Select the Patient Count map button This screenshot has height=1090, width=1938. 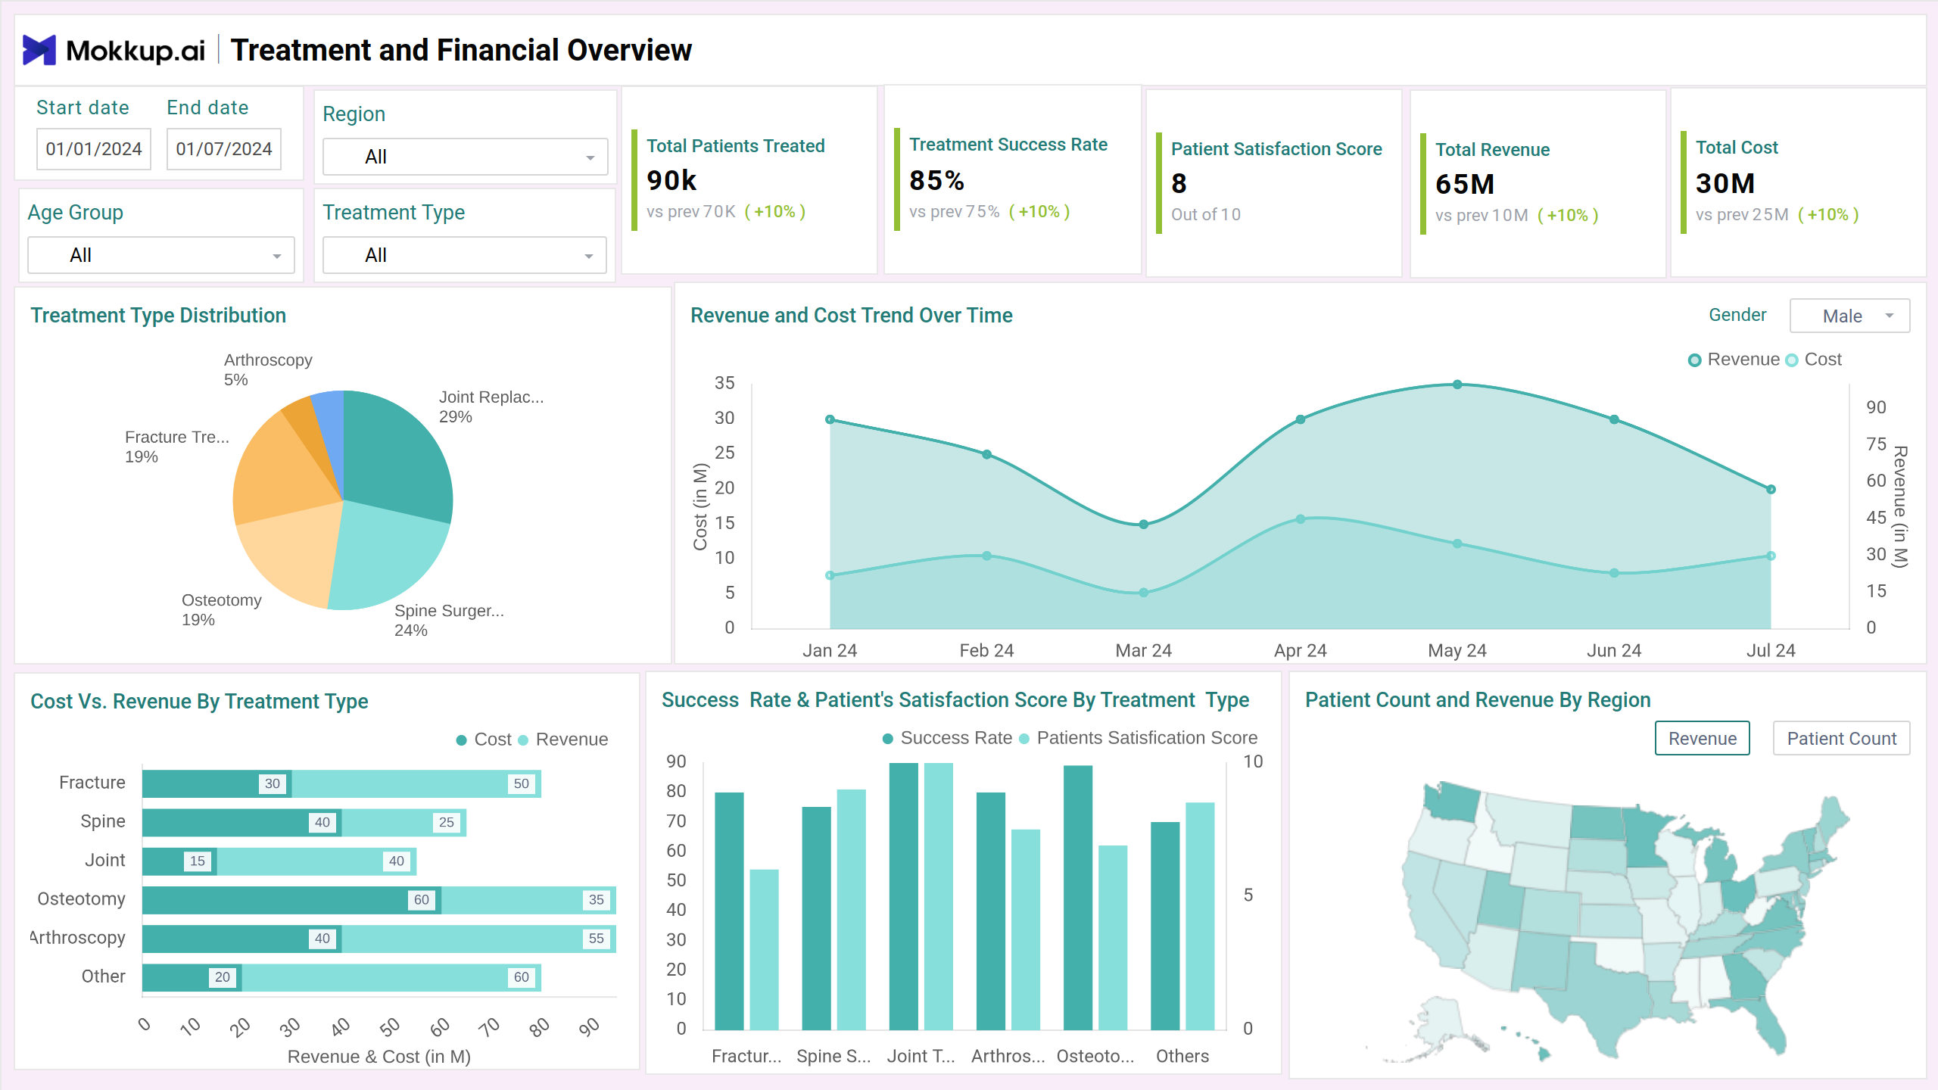tap(1841, 738)
